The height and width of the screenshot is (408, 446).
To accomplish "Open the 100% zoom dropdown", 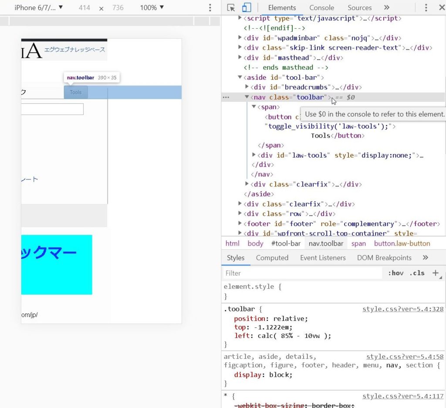I will (152, 8).
